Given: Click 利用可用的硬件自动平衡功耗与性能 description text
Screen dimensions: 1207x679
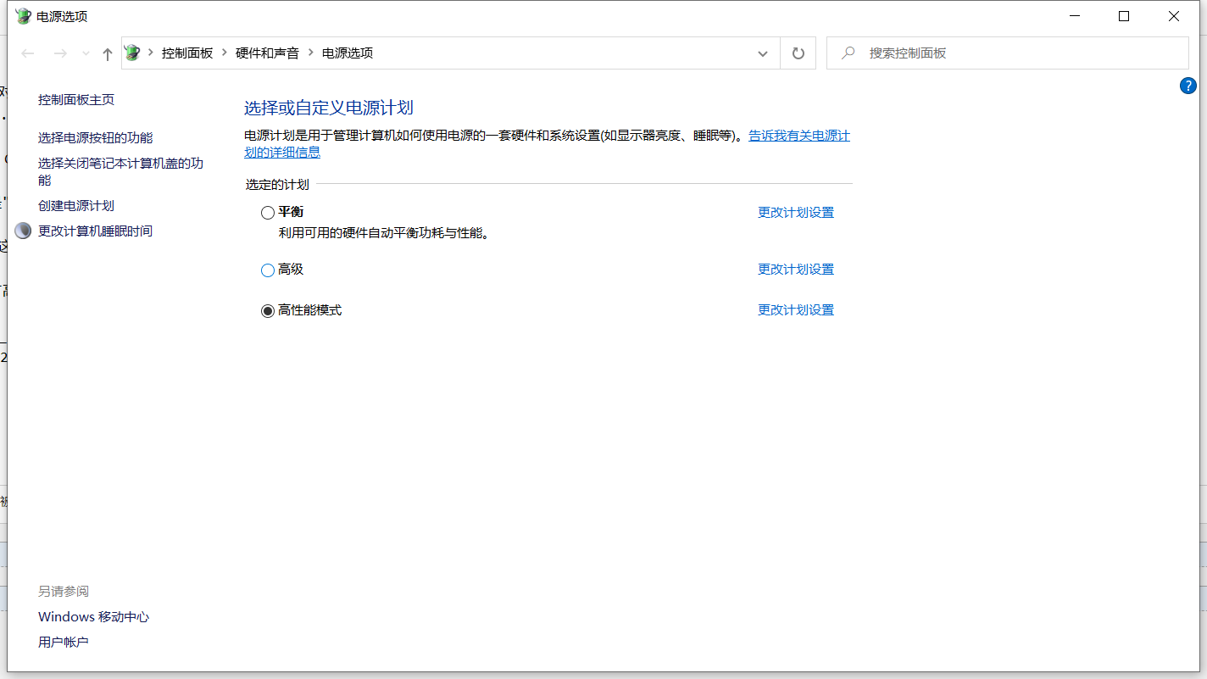Looking at the screenshot, I should tap(386, 232).
